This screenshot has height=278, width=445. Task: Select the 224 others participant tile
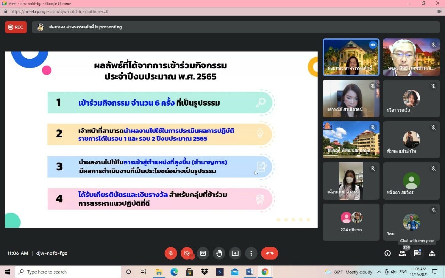351,222
